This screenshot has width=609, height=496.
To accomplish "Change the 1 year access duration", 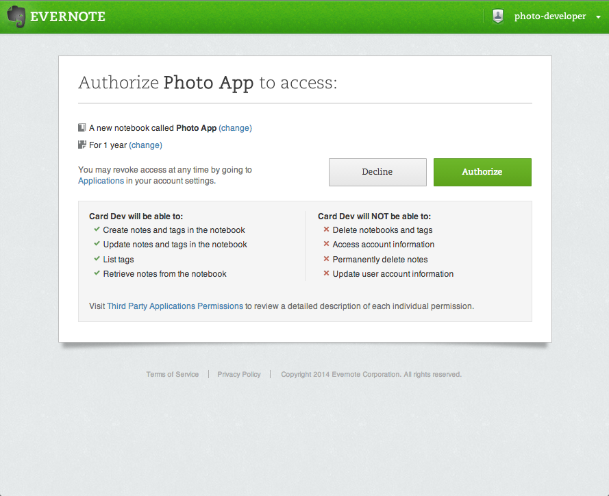I will [x=145, y=145].
